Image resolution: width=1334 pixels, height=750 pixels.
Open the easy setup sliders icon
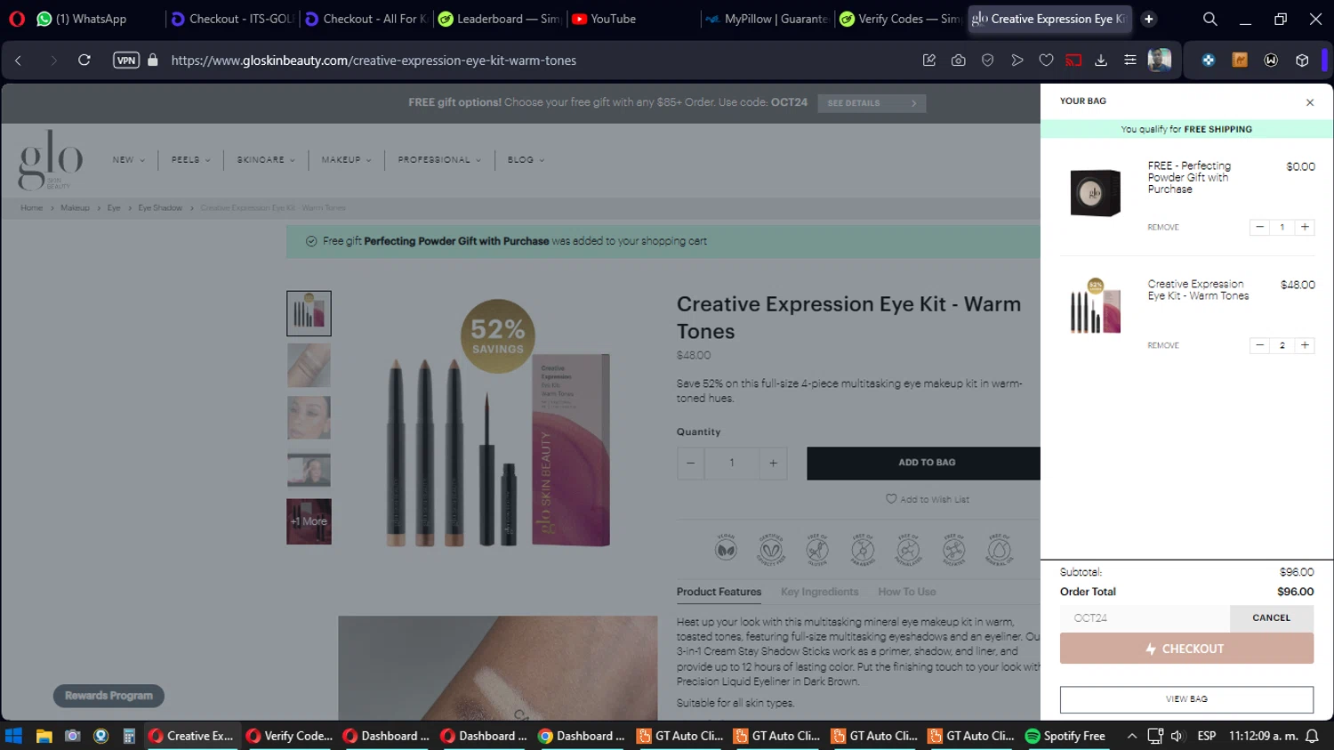(x=1130, y=60)
